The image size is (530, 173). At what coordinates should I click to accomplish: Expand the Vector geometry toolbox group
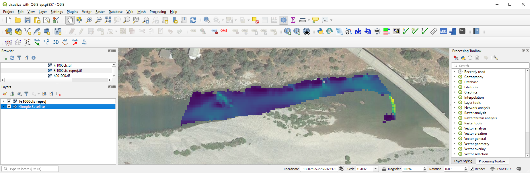point(454,144)
